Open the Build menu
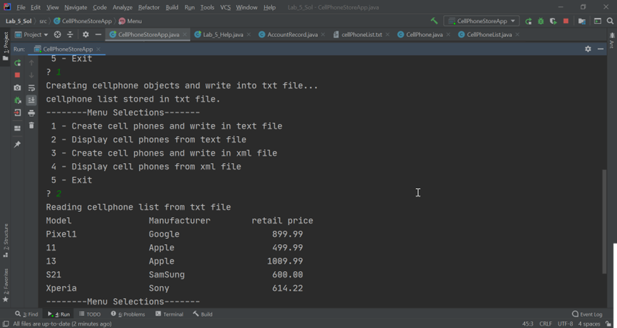The height and width of the screenshot is (328, 617). (171, 7)
